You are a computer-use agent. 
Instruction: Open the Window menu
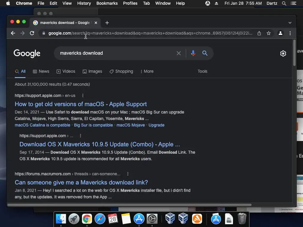(163, 3)
